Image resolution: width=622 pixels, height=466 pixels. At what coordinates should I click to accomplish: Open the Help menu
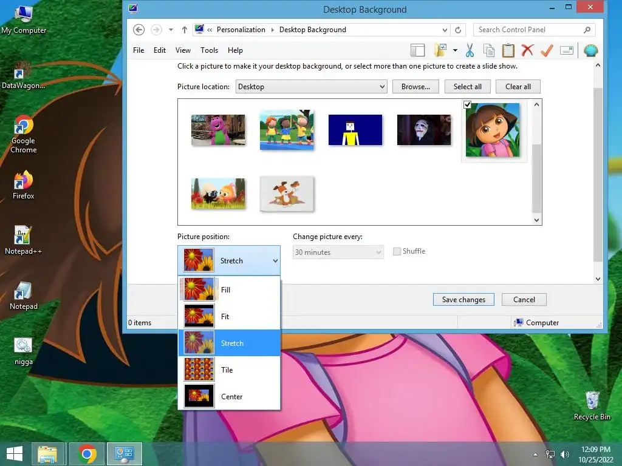click(x=235, y=50)
